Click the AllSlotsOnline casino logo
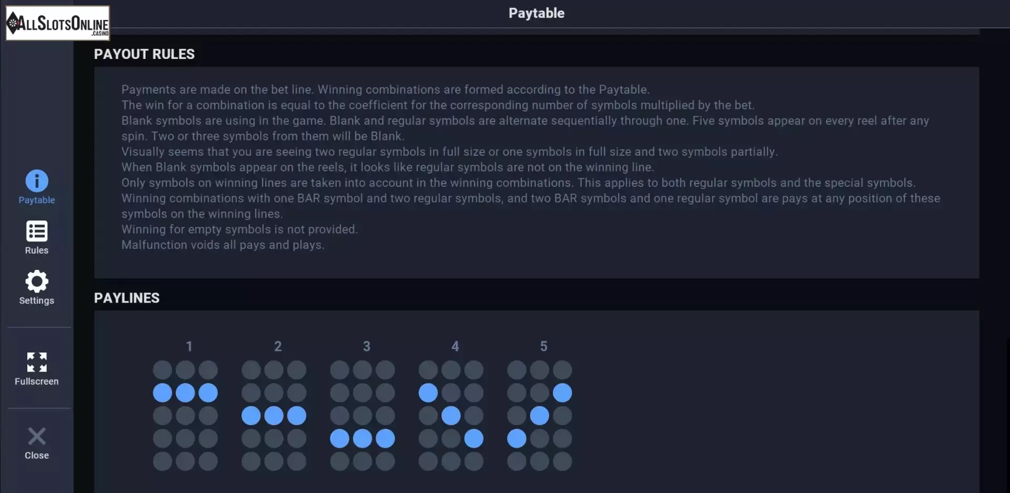The image size is (1010, 493). point(58,23)
